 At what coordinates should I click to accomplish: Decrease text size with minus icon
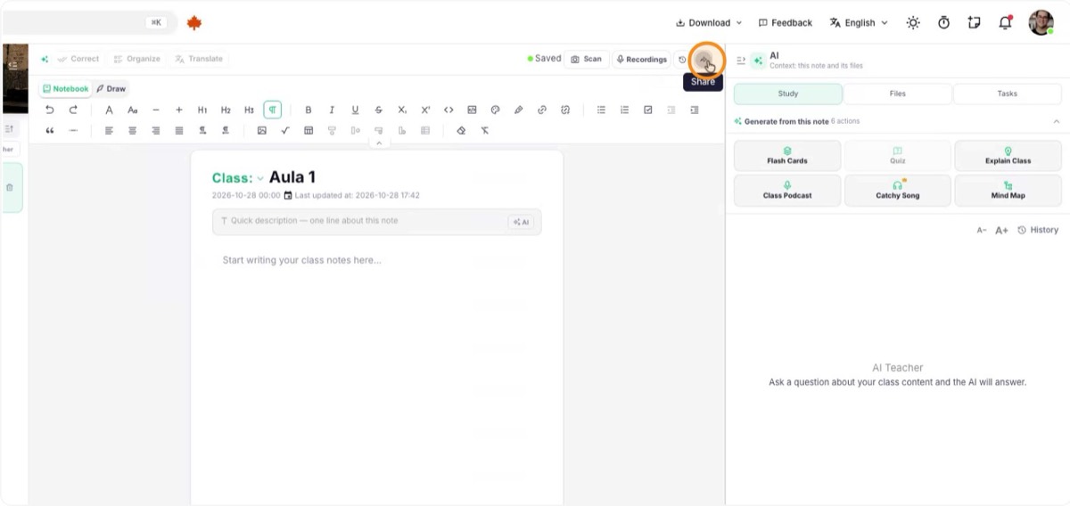156,110
